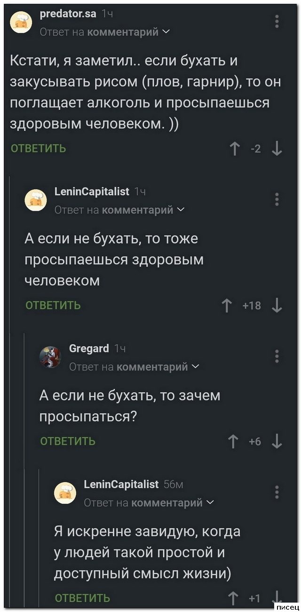Downvote Gregard's comment rated +6
Image resolution: width=301 pixels, height=612 pixels.
(x=277, y=441)
